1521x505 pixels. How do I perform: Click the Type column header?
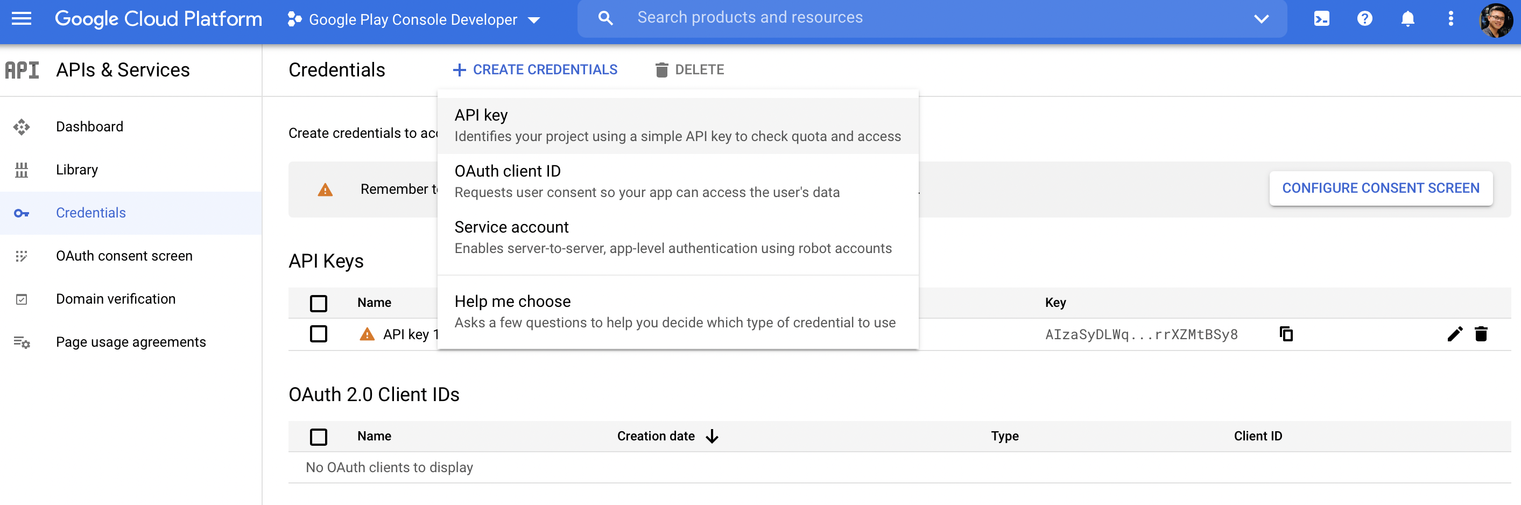pyautogui.click(x=1004, y=436)
